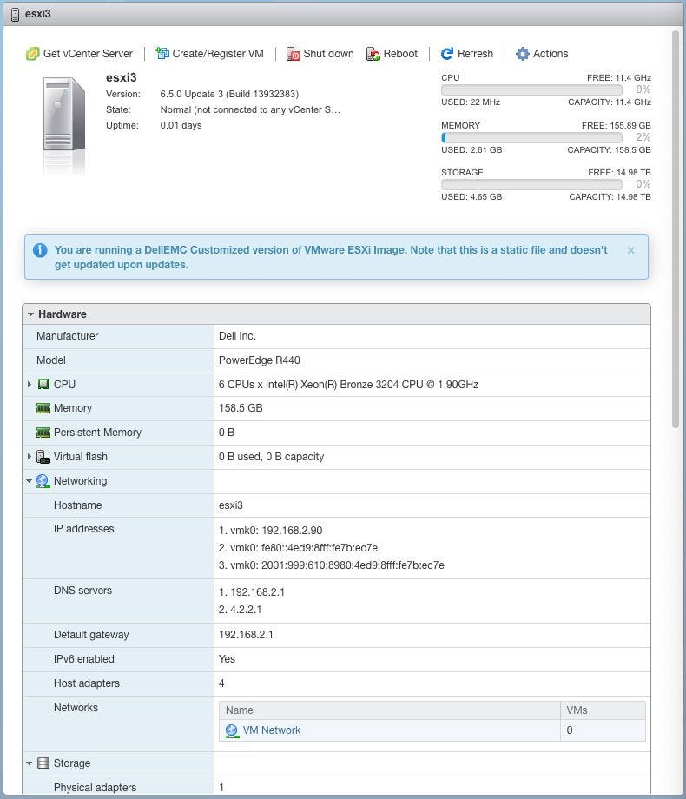Open the Actions menu label
686x799 pixels.
[551, 54]
